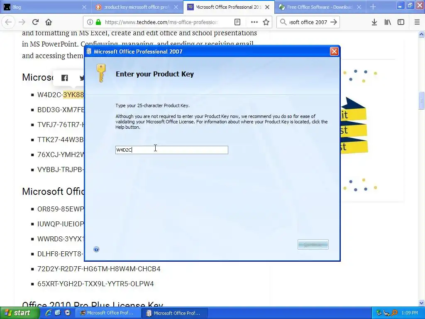
Task: Restore down the Firefox window
Action: tap(410, 5)
